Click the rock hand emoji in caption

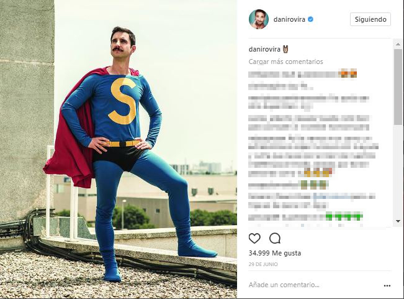(x=285, y=49)
